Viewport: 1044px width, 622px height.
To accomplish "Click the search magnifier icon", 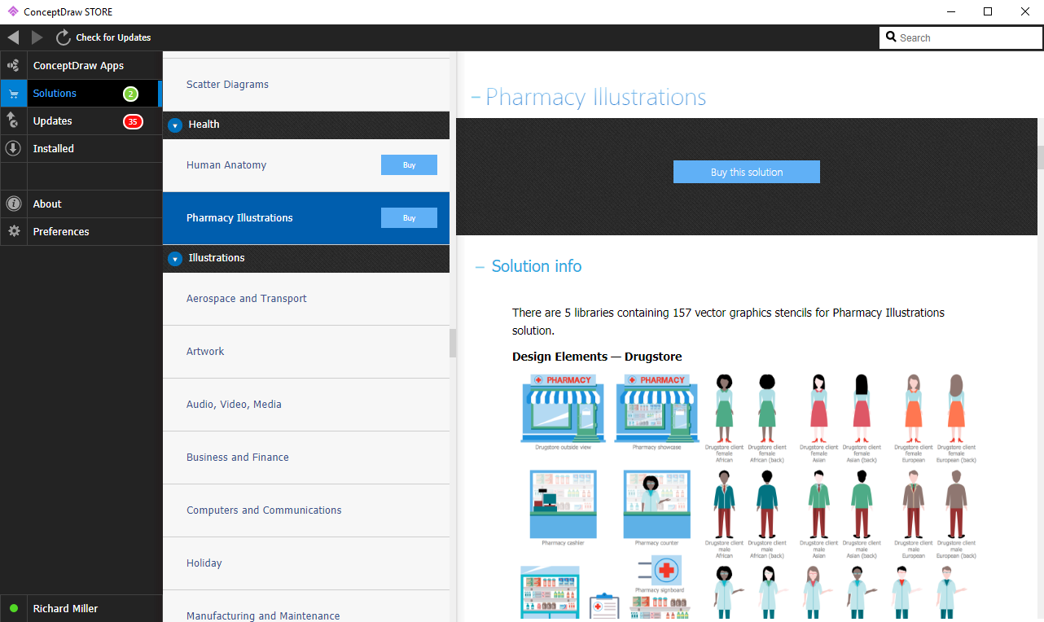I will pyautogui.click(x=890, y=37).
